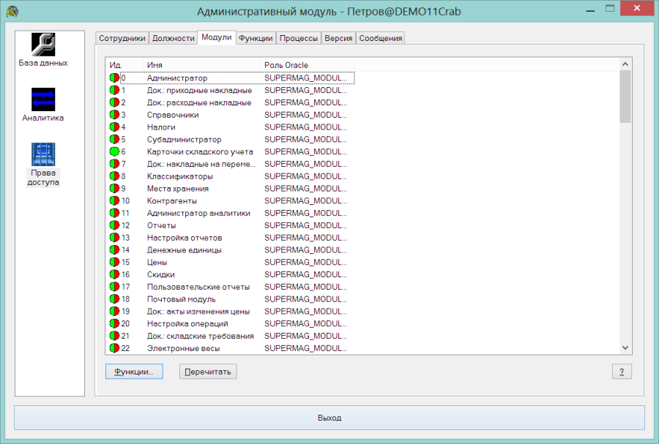Click the question mark help button

[622, 372]
